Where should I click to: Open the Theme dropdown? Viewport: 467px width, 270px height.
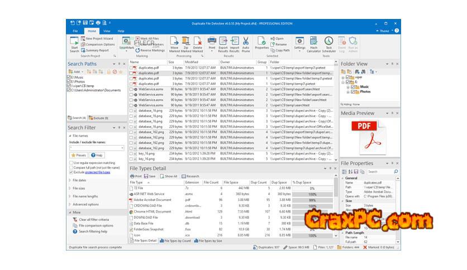pos(385,31)
